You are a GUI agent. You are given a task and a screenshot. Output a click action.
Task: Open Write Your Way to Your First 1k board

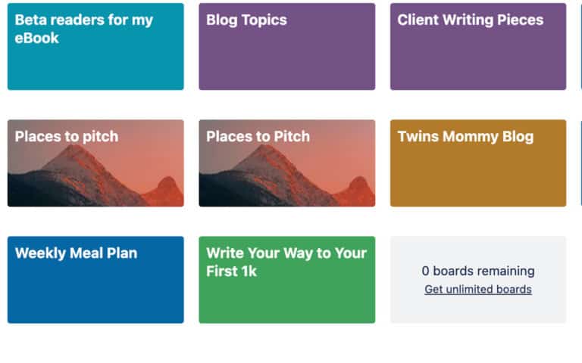point(287,280)
